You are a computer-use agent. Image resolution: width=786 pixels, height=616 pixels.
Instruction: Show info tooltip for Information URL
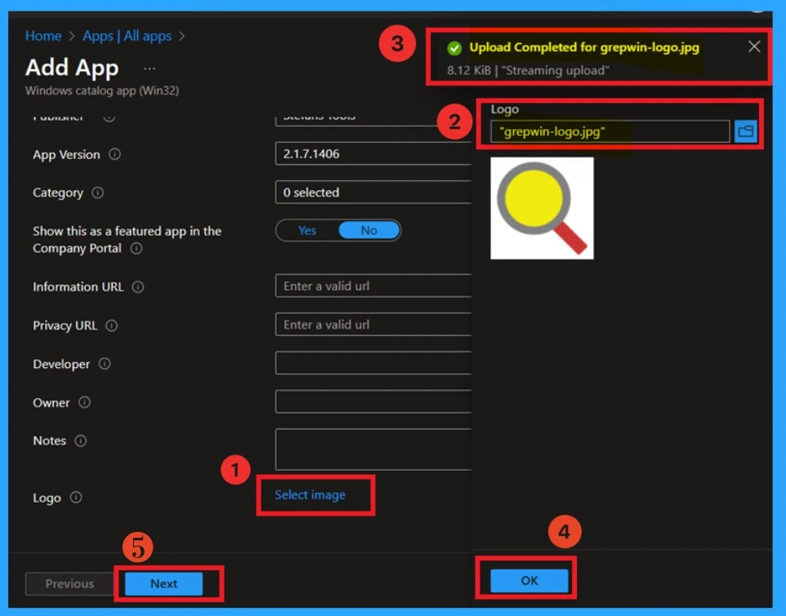pos(138,286)
